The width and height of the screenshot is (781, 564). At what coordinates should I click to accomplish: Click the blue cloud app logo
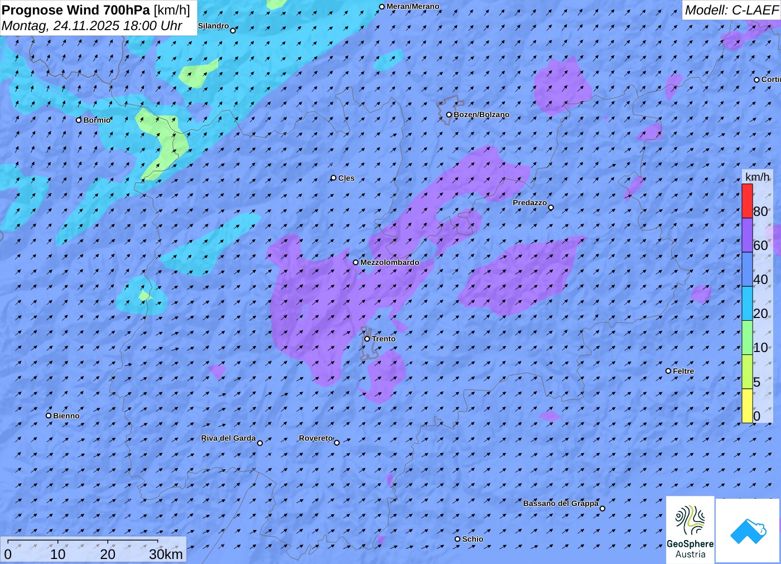click(x=748, y=531)
